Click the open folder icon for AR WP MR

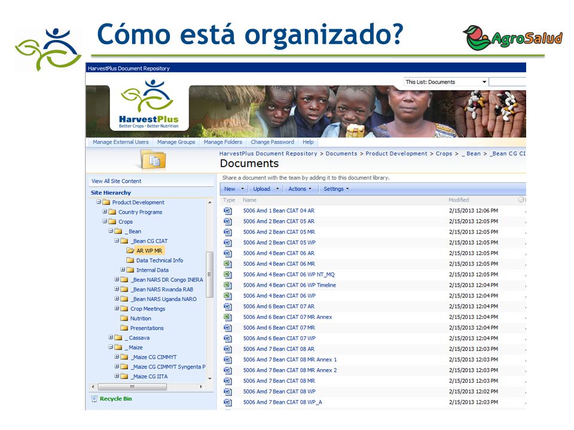point(130,251)
